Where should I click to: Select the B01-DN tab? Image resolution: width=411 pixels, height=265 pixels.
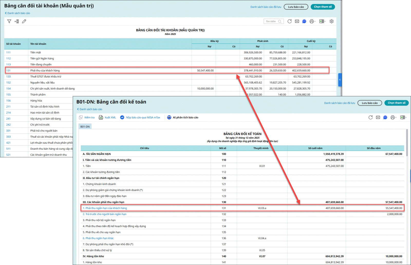coord(85,127)
